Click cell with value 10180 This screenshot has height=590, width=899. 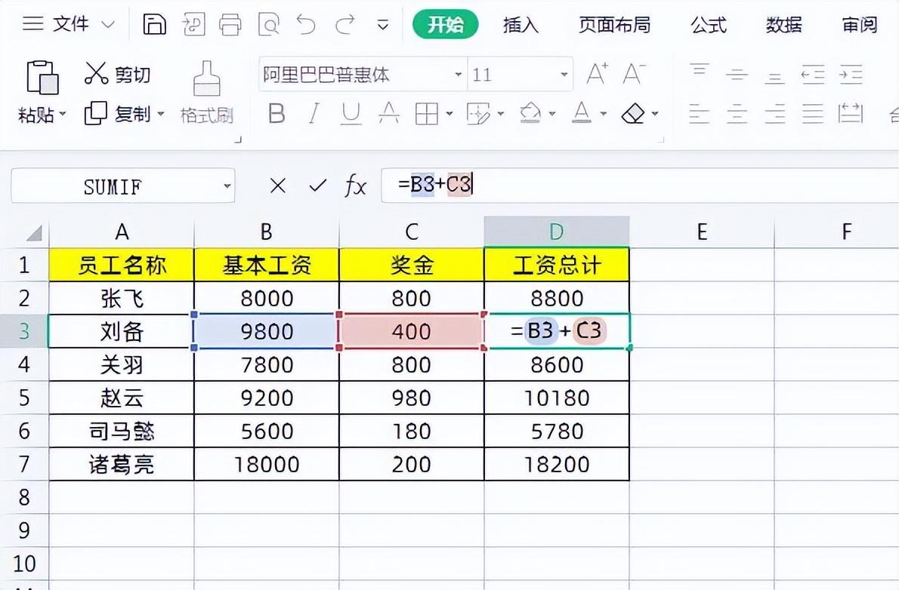(x=557, y=398)
